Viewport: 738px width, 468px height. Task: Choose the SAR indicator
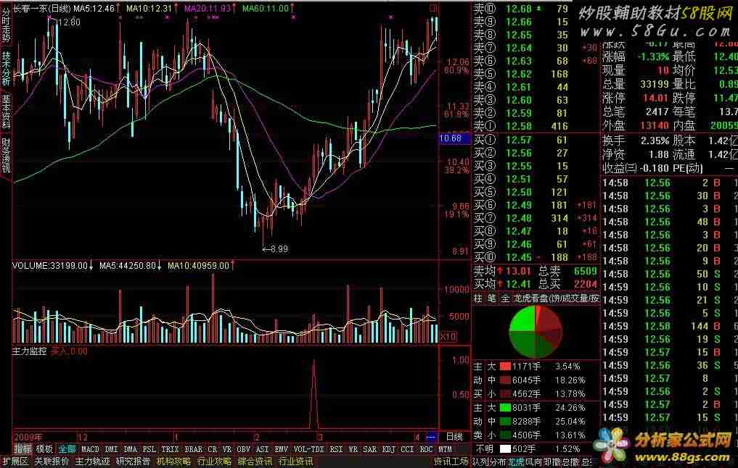coord(370,449)
